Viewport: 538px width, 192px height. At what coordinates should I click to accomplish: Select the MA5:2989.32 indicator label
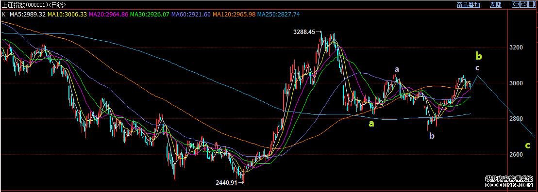pos(28,15)
